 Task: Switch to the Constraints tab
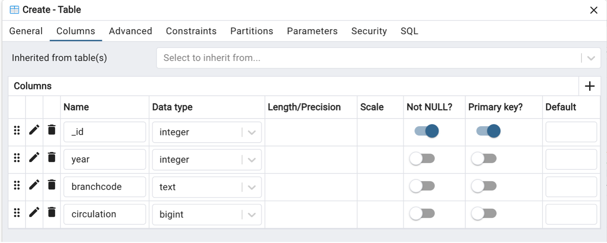click(x=191, y=31)
